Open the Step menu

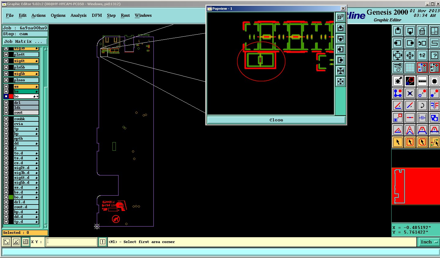point(111,15)
